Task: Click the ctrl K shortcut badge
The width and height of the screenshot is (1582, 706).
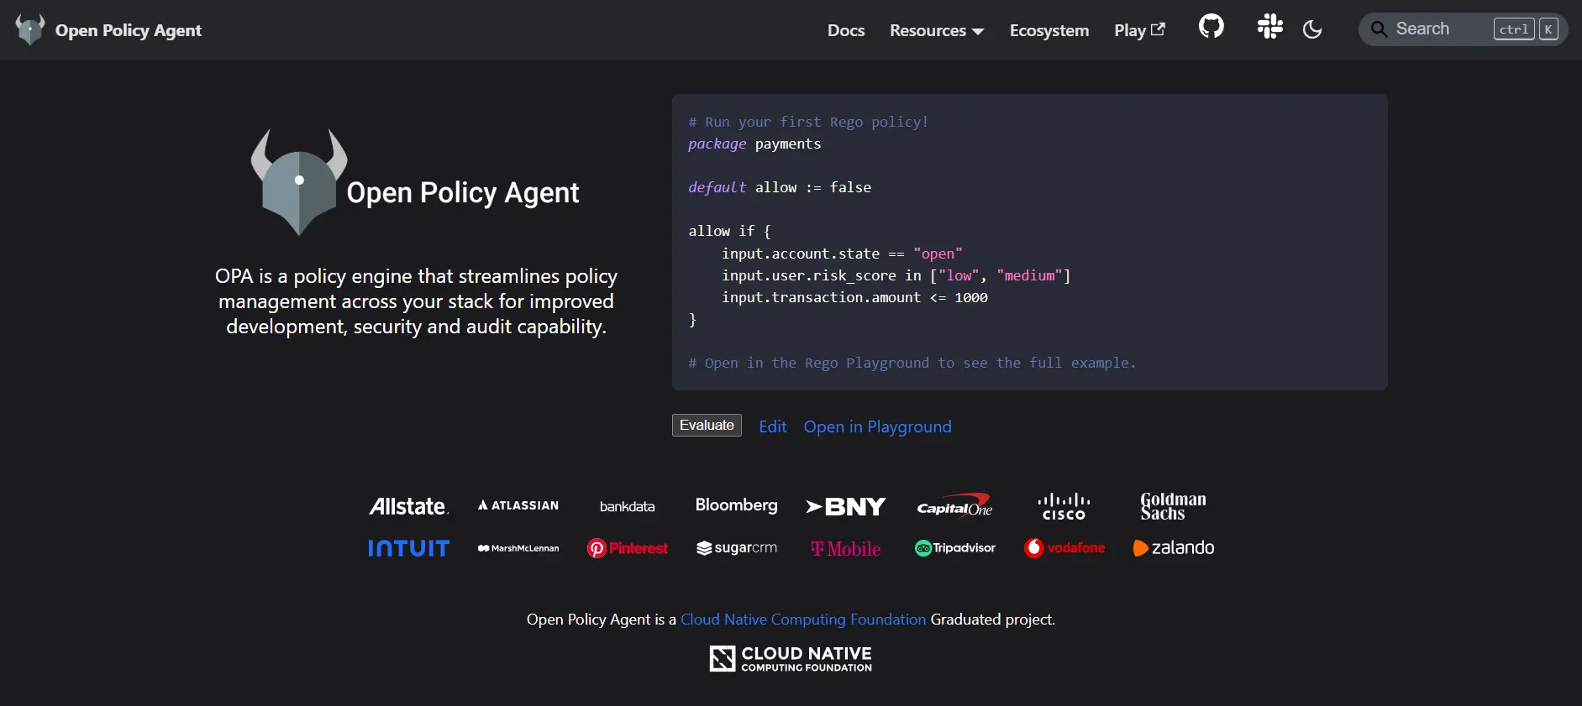Action: point(1526,29)
